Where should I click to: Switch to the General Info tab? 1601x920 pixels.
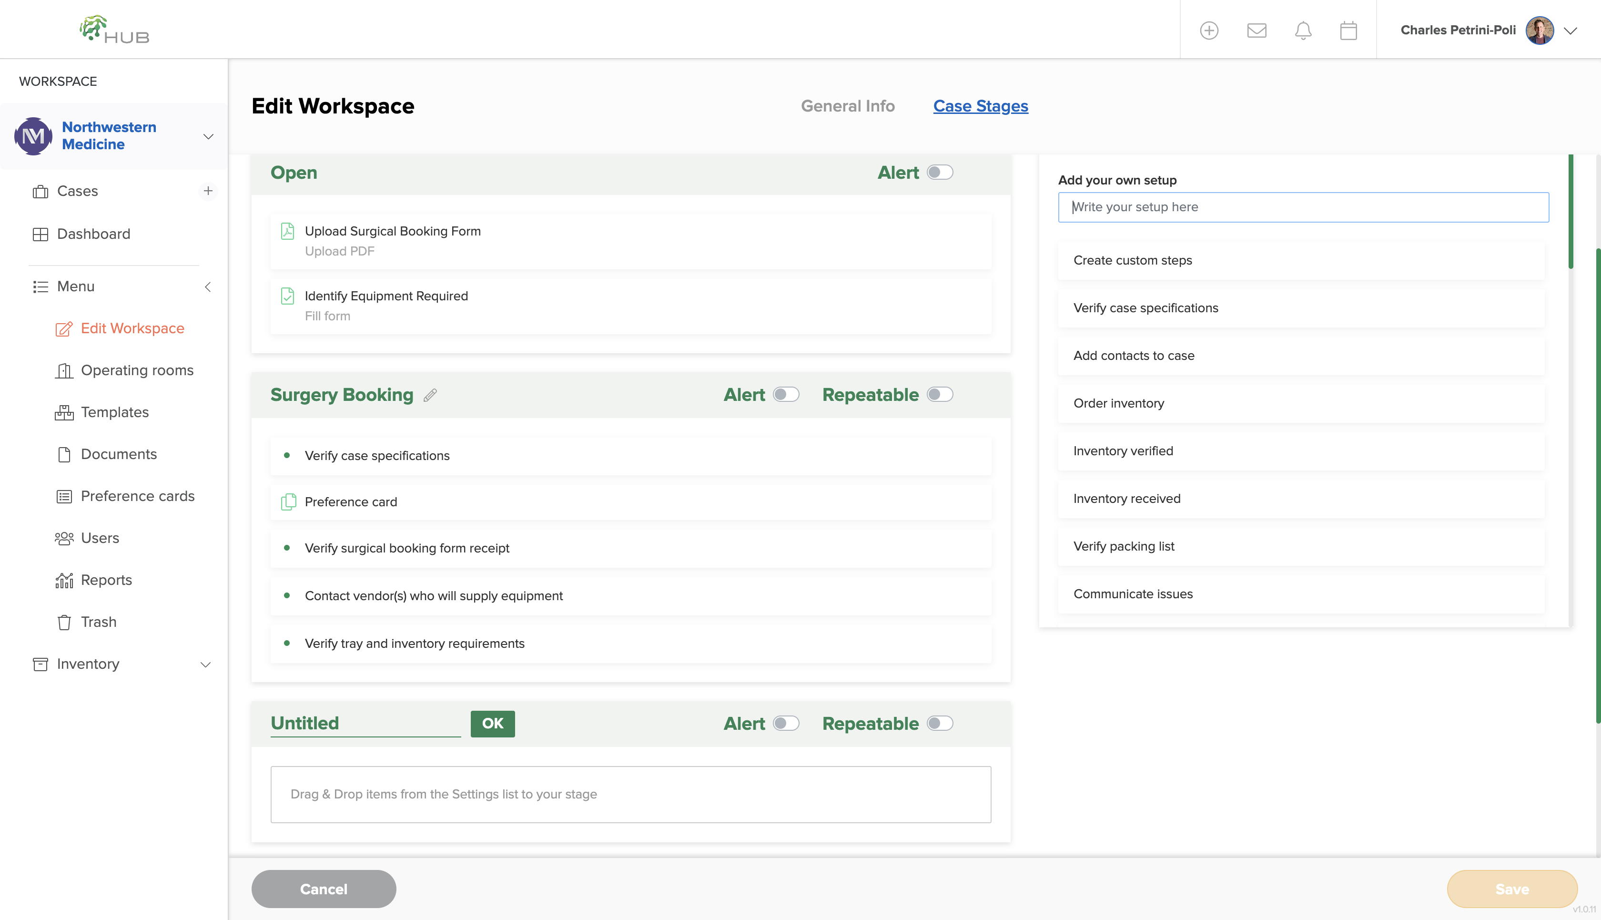[848, 106]
